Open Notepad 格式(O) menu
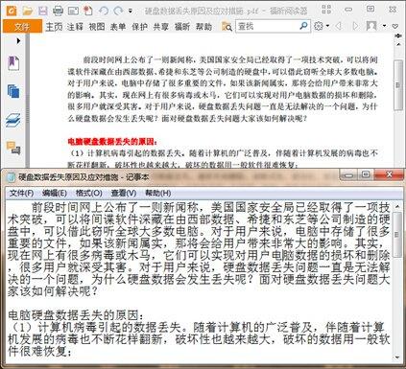Image resolution: width=406 pixels, height=369 pixels. click(89, 193)
